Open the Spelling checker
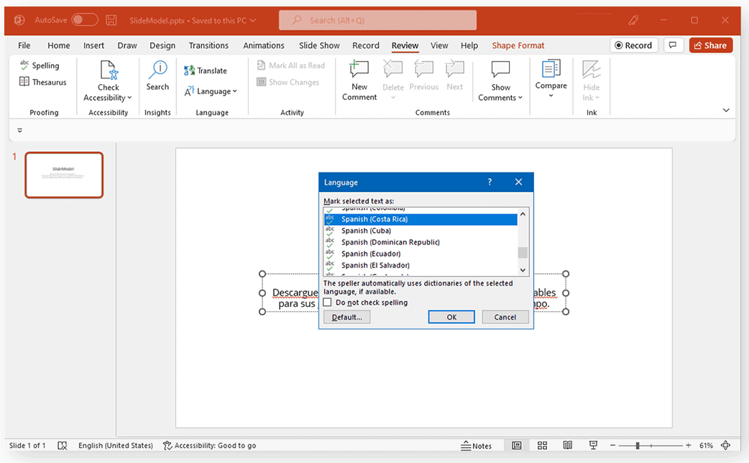 pos(40,65)
